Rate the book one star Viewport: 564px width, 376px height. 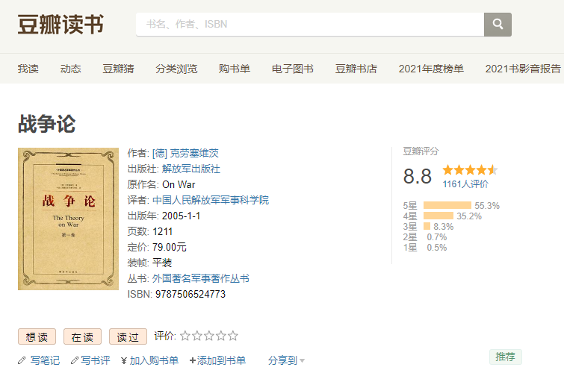(x=185, y=336)
